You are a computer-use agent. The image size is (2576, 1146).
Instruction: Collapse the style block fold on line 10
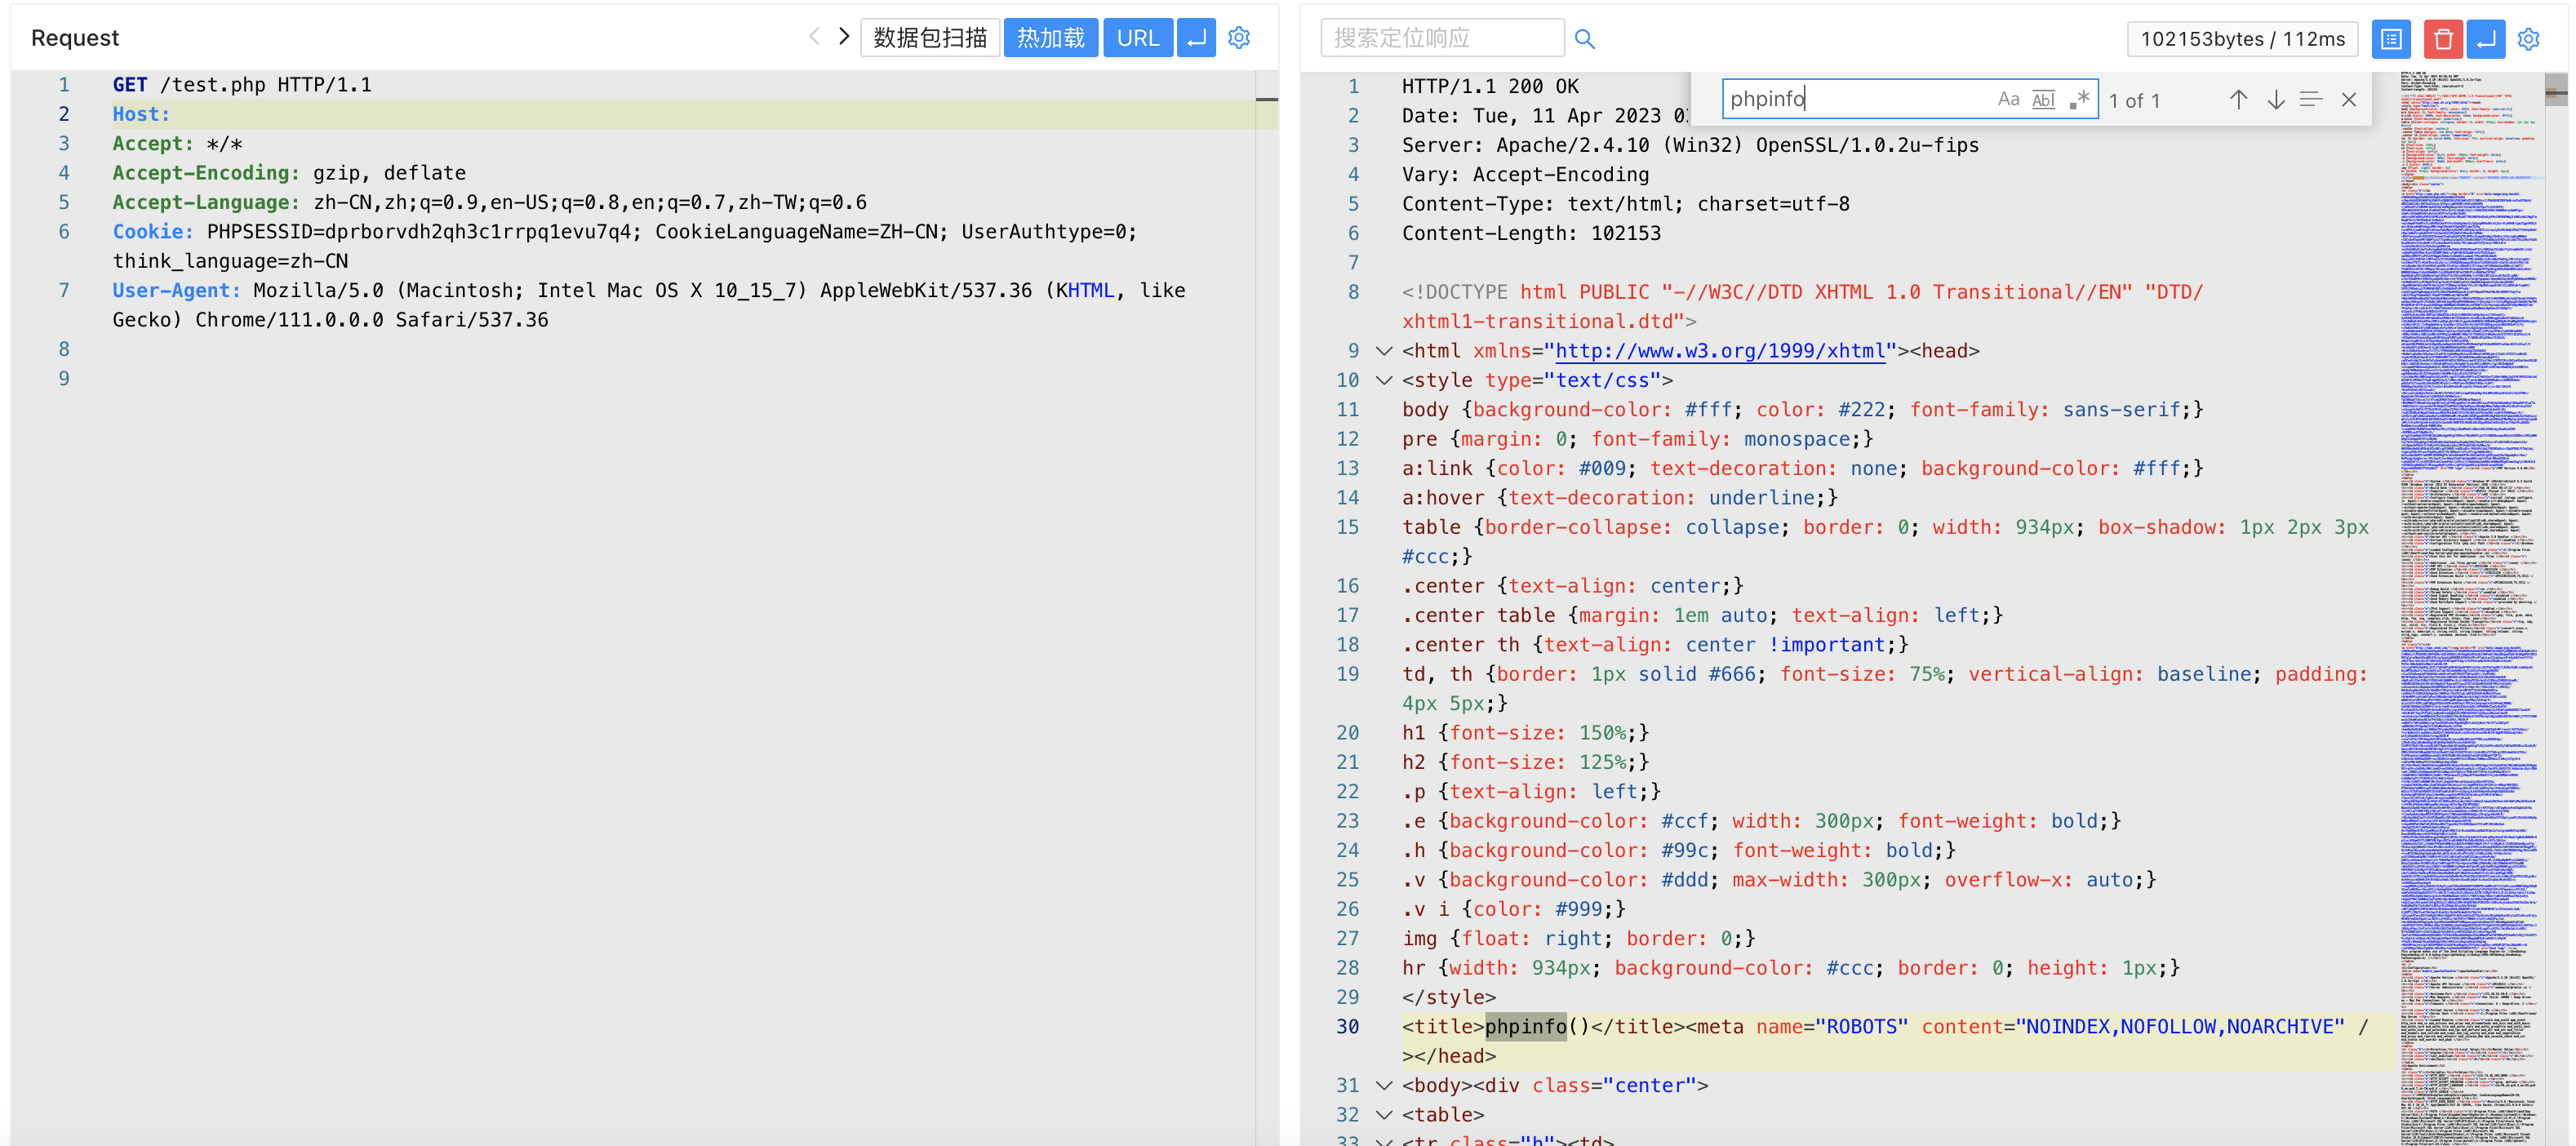tap(1384, 380)
